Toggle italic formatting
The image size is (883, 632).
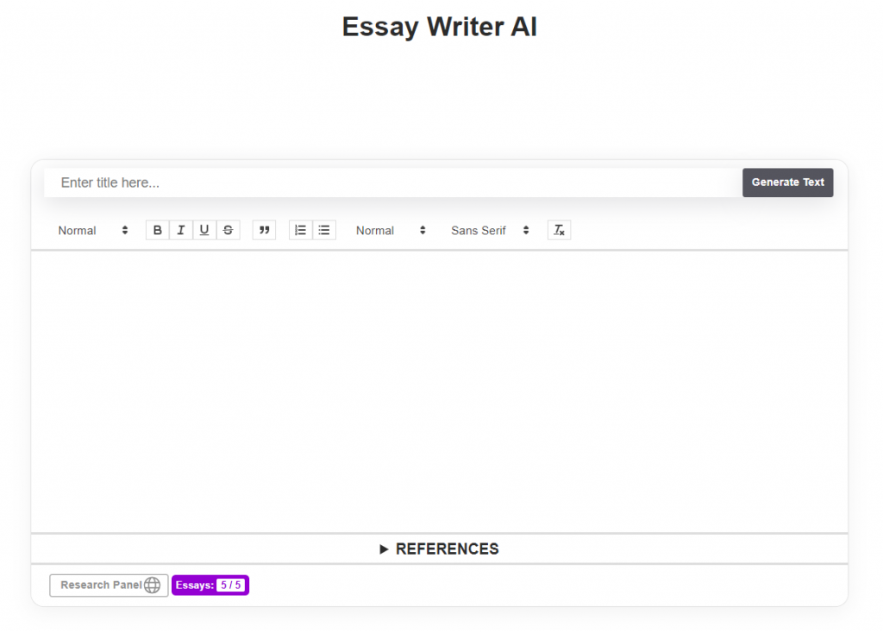point(180,230)
